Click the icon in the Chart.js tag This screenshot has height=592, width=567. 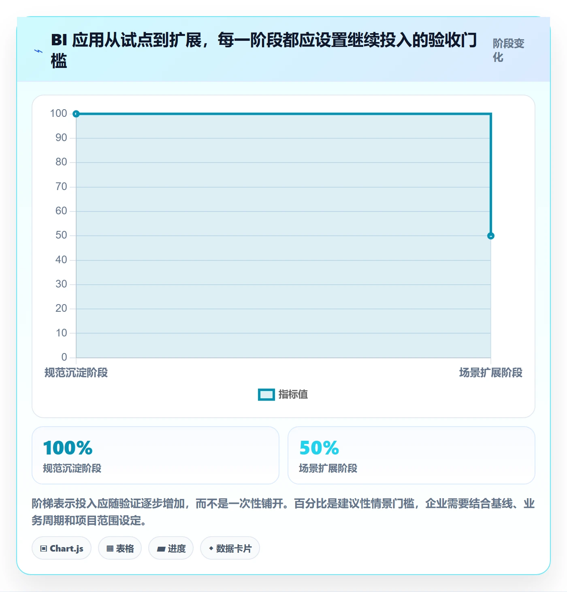(x=44, y=549)
